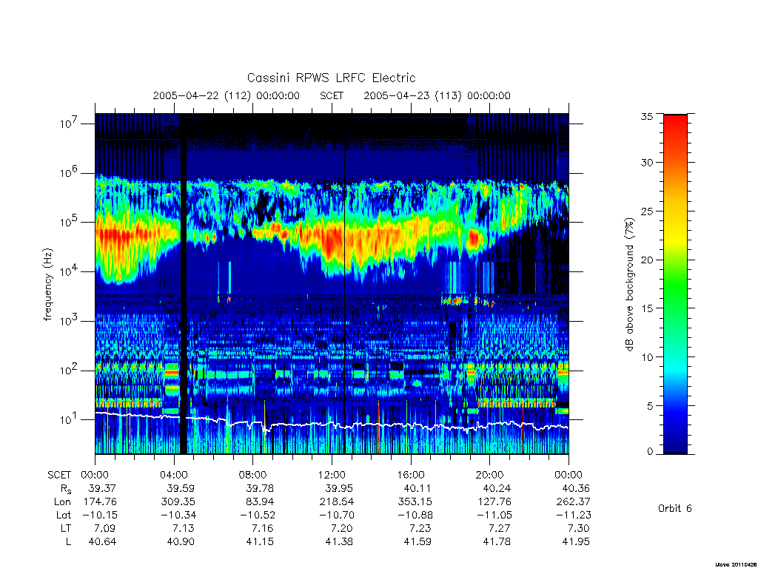Click the Lon value '174.76'
The height and width of the screenshot is (568, 758).
(x=100, y=502)
